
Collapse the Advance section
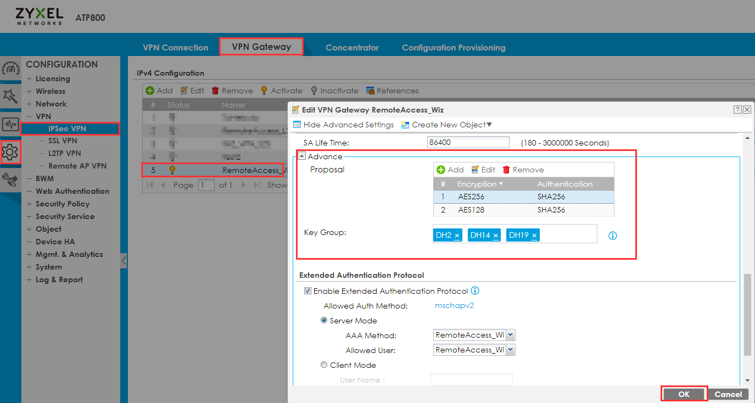click(301, 155)
